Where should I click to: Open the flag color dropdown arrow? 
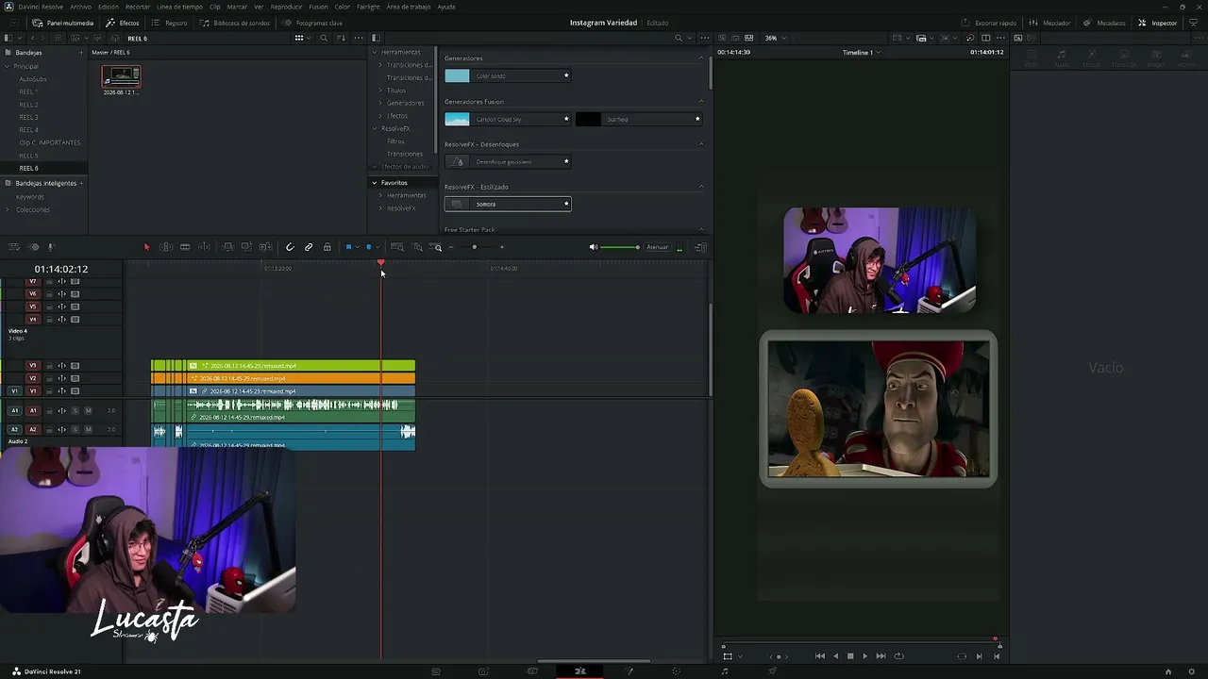(x=357, y=247)
